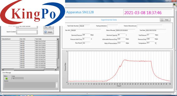
Task: Click the green Status indicator light
Action: pyautogui.click(x=7, y=79)
